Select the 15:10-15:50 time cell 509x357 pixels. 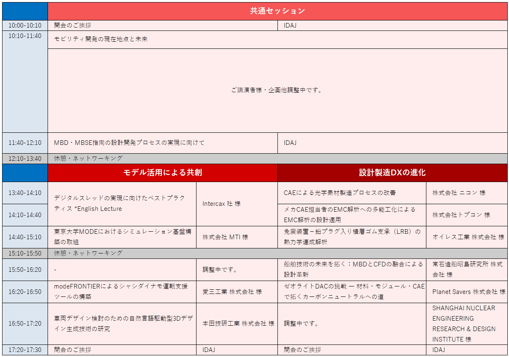tap(25, 253)
